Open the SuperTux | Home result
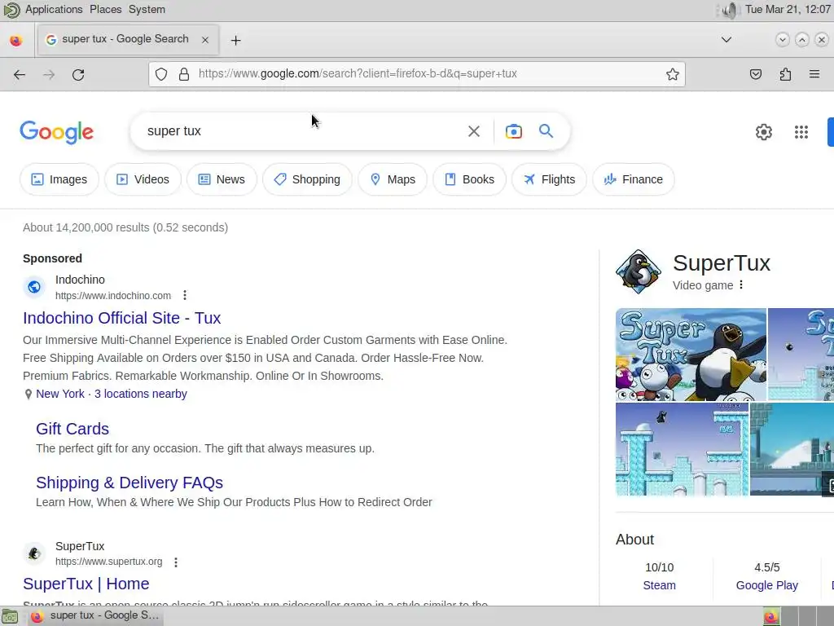The height and width of the screenshot is (626, 834). click(x=86, y=584)
